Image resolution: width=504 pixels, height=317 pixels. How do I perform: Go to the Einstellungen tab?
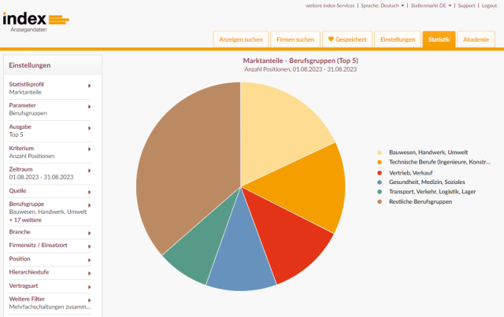tap(397, 39)
